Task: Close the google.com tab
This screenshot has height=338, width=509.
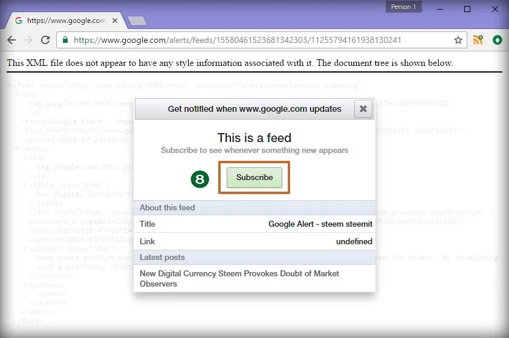Action: click(x=115, y=21)
